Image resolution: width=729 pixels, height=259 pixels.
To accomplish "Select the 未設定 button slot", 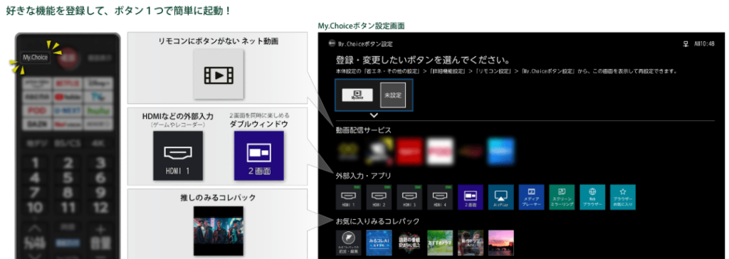I will point(393,95).
